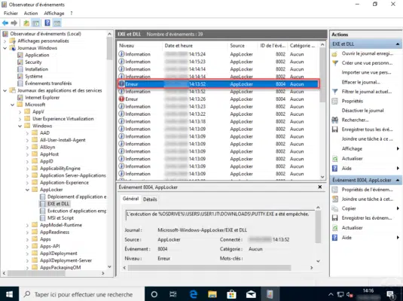Viewport: 403px width, 301px height.
Task: Click 'Joindre une tâche à cet...' action
Action: 368,199
